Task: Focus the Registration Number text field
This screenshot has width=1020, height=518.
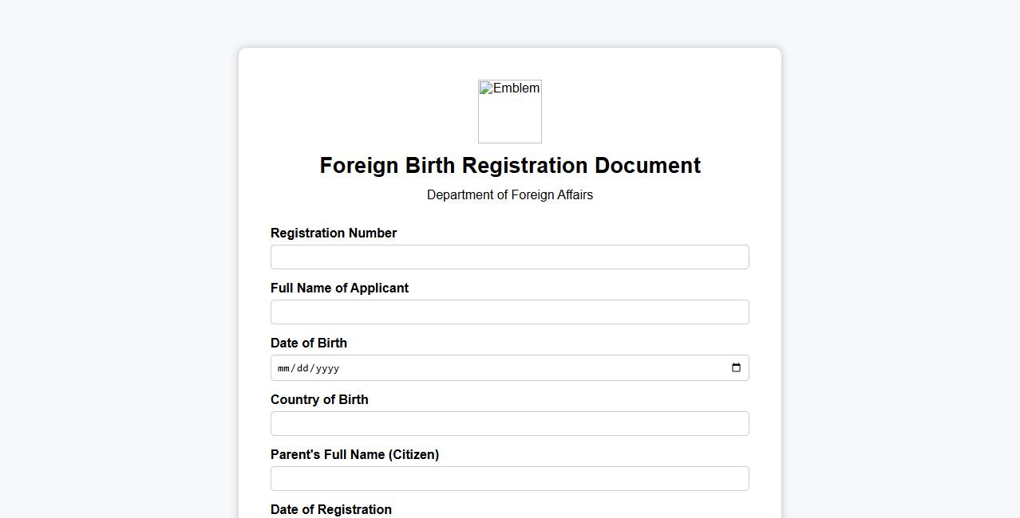Action: [x=509, y=257]
